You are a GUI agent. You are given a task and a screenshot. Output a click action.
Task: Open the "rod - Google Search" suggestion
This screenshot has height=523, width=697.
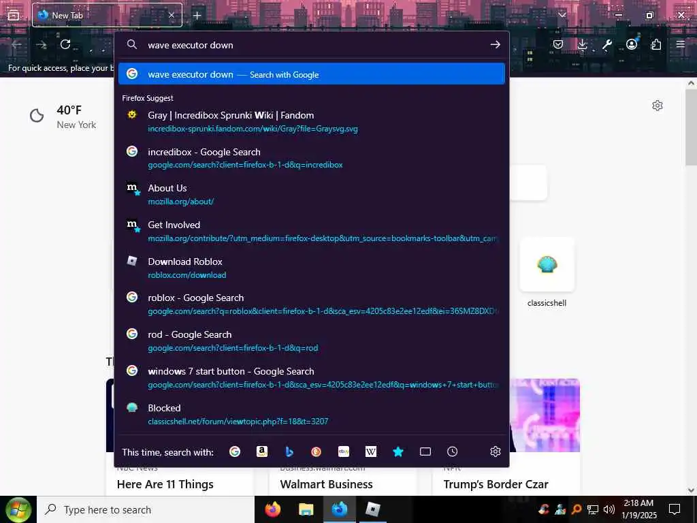(x=312, y=340)
